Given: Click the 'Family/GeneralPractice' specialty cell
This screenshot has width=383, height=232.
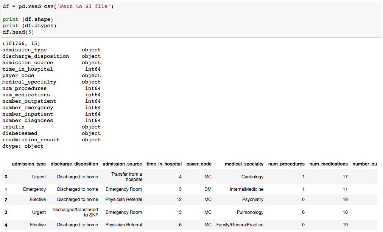Looking at the screenshot, I should click(x=240, y=225).
